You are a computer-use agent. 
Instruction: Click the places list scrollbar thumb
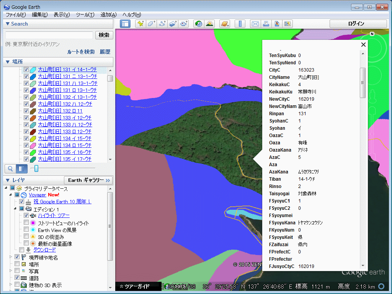tap(110, 78)
